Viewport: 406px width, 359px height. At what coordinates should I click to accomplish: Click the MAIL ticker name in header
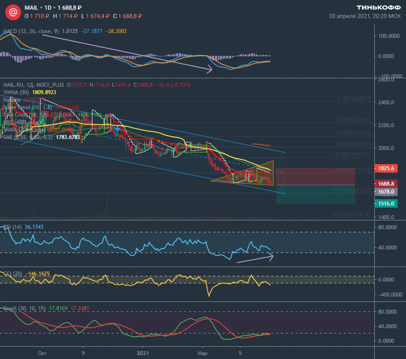[x=31, y=8]
